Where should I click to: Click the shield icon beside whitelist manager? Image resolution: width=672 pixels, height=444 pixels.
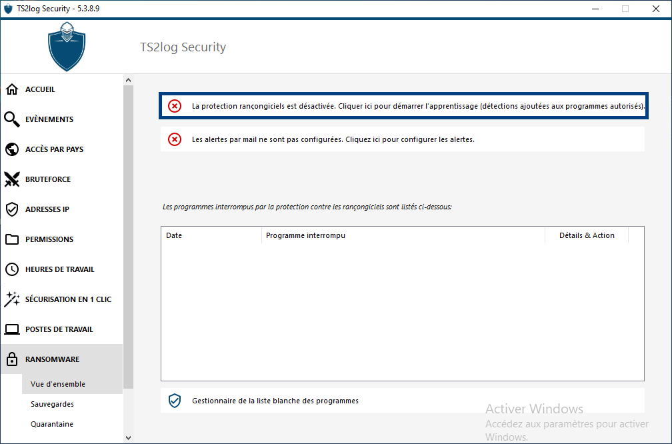click(175, 401)
